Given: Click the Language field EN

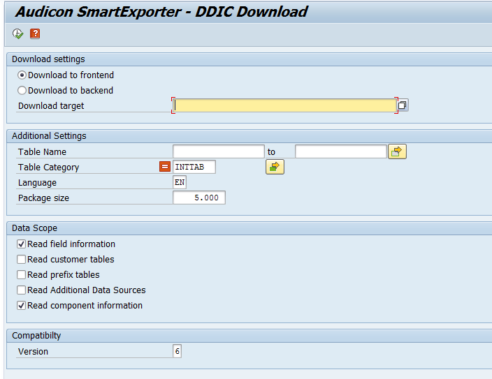Looking at the screenshot, I should tap(180, 182).
